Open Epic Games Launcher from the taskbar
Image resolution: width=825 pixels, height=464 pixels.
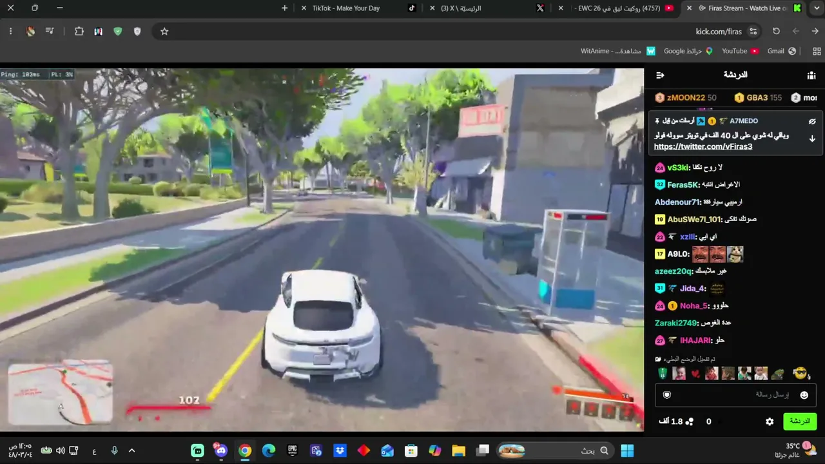click(x=292, y=450)
